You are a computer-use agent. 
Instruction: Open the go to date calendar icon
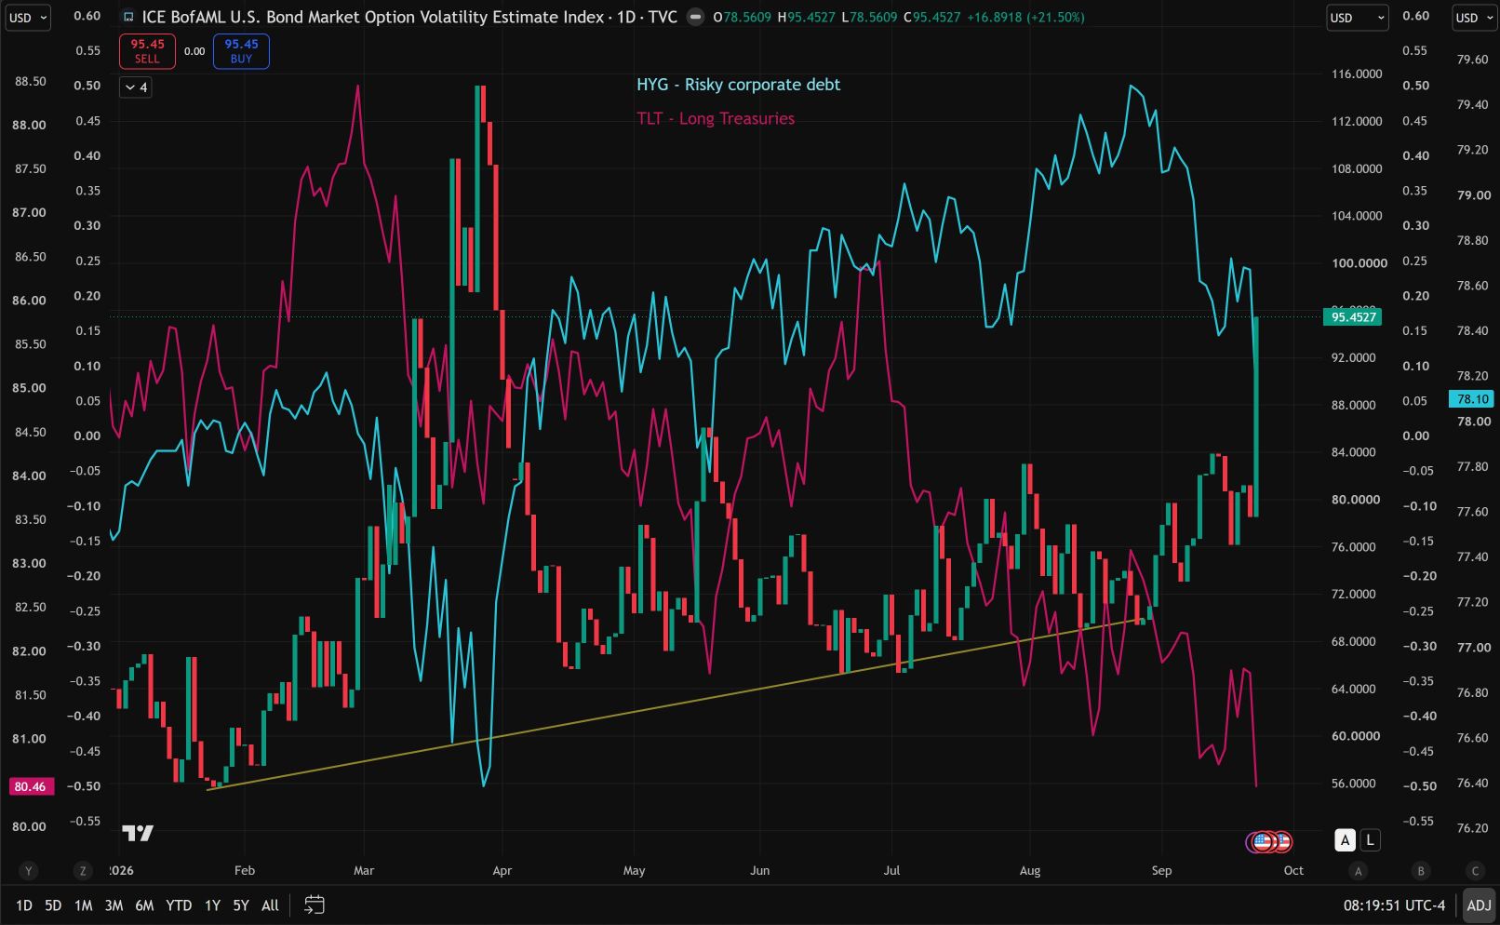(x=315, y=905)
